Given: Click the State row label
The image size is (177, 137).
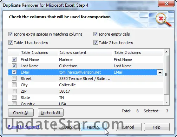Looking at the screenshot, I should click(x=25, y=98).
